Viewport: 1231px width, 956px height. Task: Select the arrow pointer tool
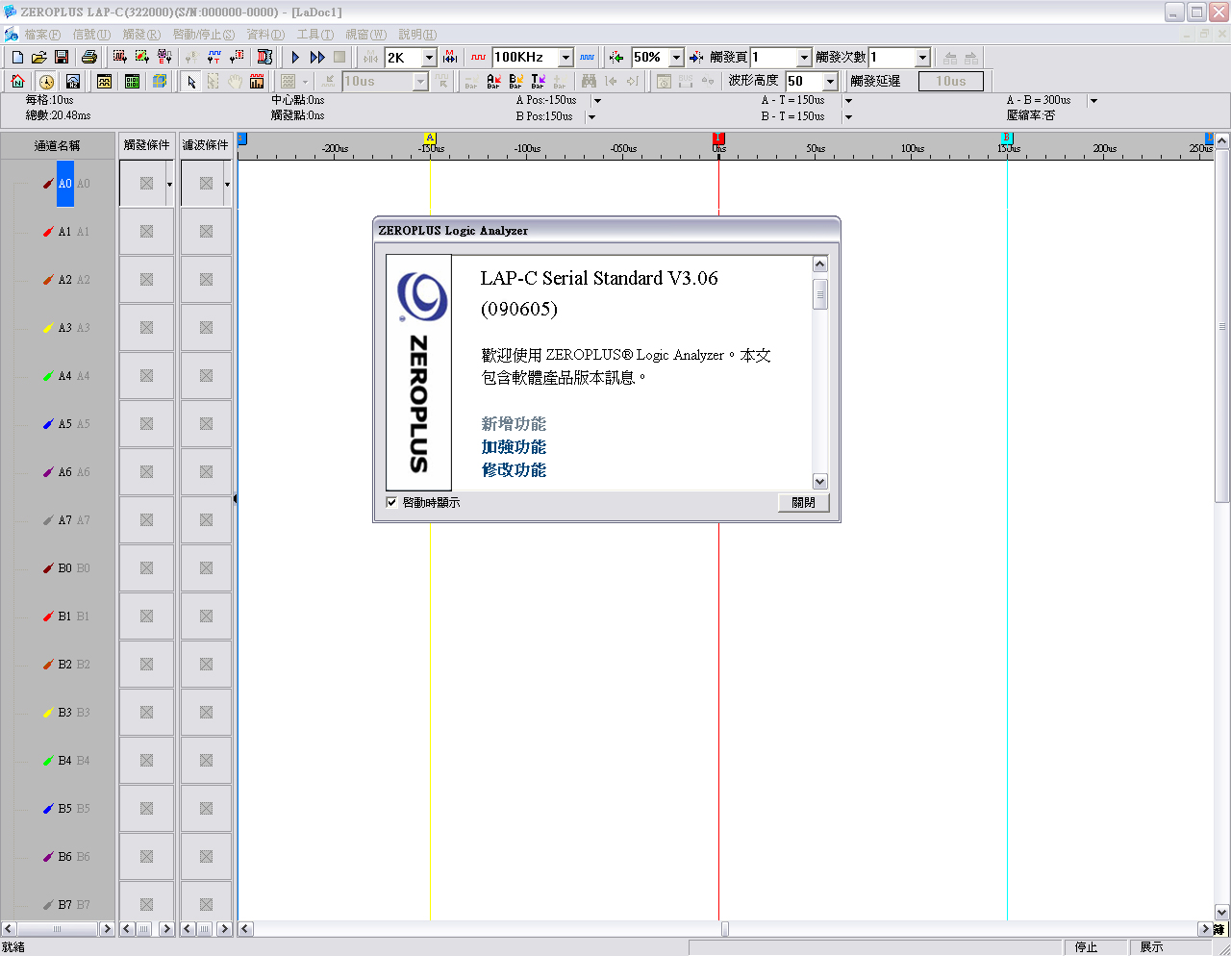pos(191,82)
